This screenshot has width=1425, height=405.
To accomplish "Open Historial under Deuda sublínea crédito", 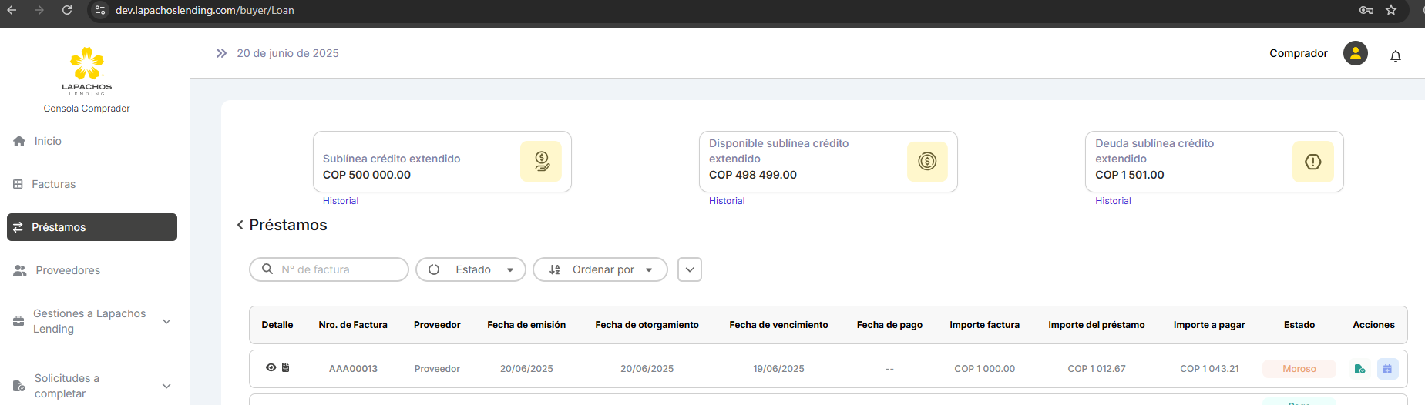I will coord(1113,201).
